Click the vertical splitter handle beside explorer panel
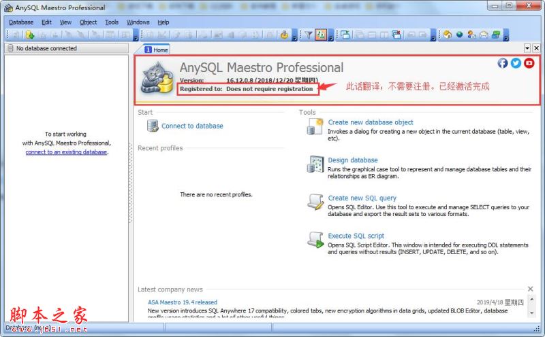The width and height of the screenshot is (545, 337). pyautogui.click(x=131, y=182)
